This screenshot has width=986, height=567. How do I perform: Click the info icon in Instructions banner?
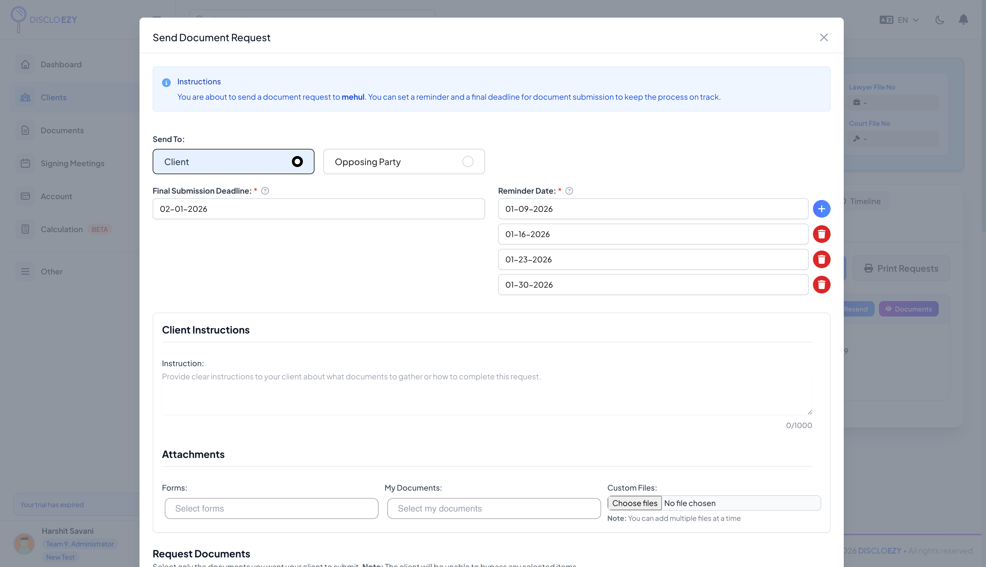166,83
